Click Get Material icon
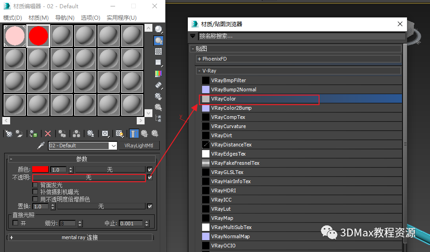Image resolution: width=430 pixels, height=252 pixels. coord(9,134)
